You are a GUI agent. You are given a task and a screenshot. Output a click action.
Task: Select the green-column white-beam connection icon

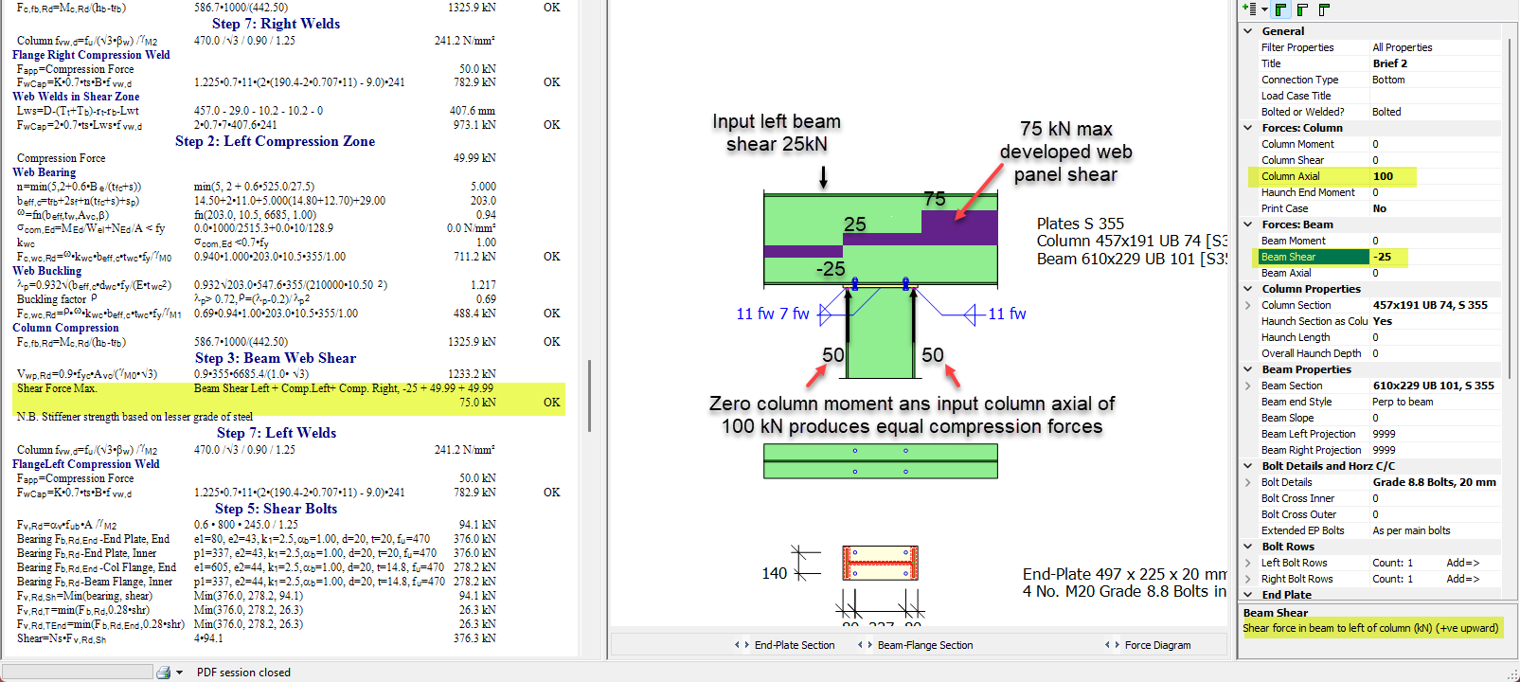[1303, 9]
